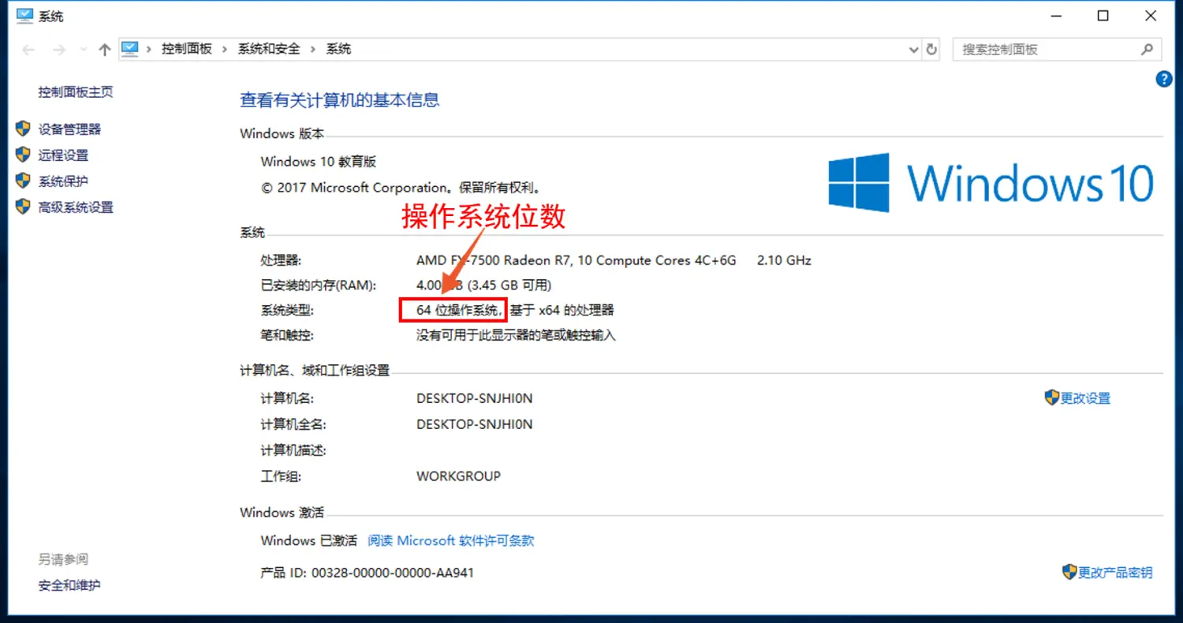Click the shield icon beside 更改产品密钥

pos(1069,573)
